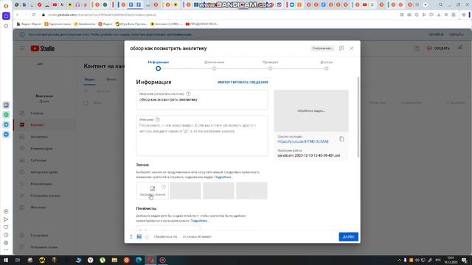This screenshot has width=472, height=265.
Task: Click the help icon next to the title field
Action: tap(188, 93)
